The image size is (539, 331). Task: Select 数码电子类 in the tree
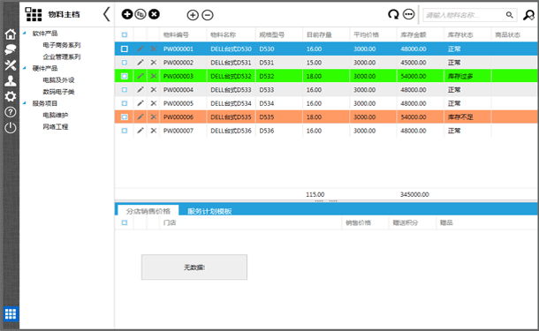pos(58,92)
